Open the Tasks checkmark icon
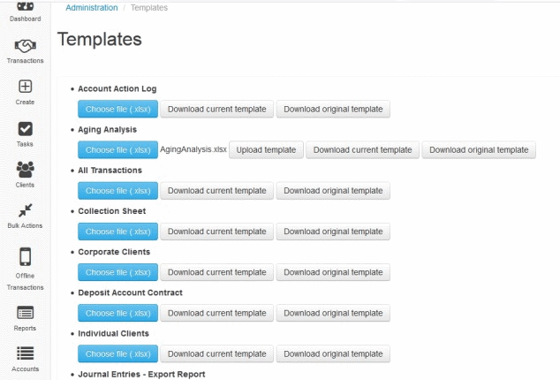Screen dimensions: 560x380 tap(25, 129)
